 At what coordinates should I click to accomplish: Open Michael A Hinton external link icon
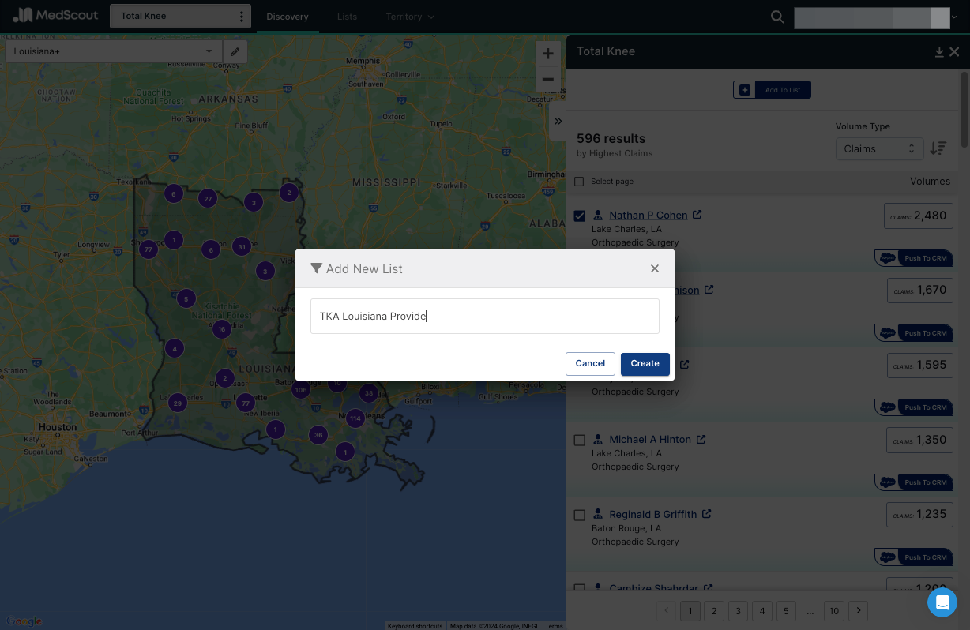tap(701, 439)
